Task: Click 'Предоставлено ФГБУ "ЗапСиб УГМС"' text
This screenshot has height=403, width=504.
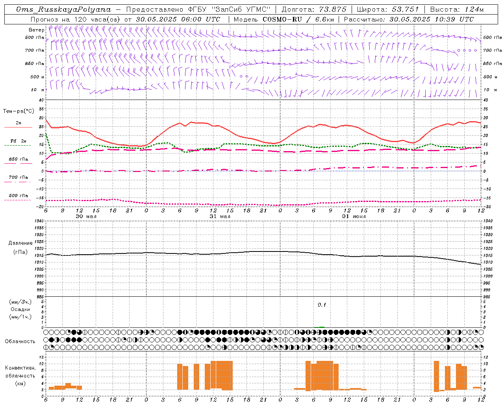Action: point(198,9)
